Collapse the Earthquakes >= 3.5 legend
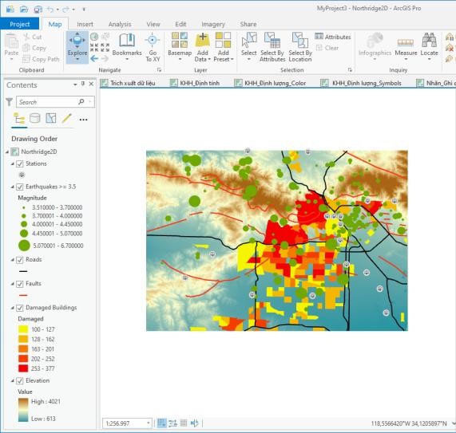Image resolution: width=456 pixels, height=433 pixels. pyautogui.click(x=13, y=187)
